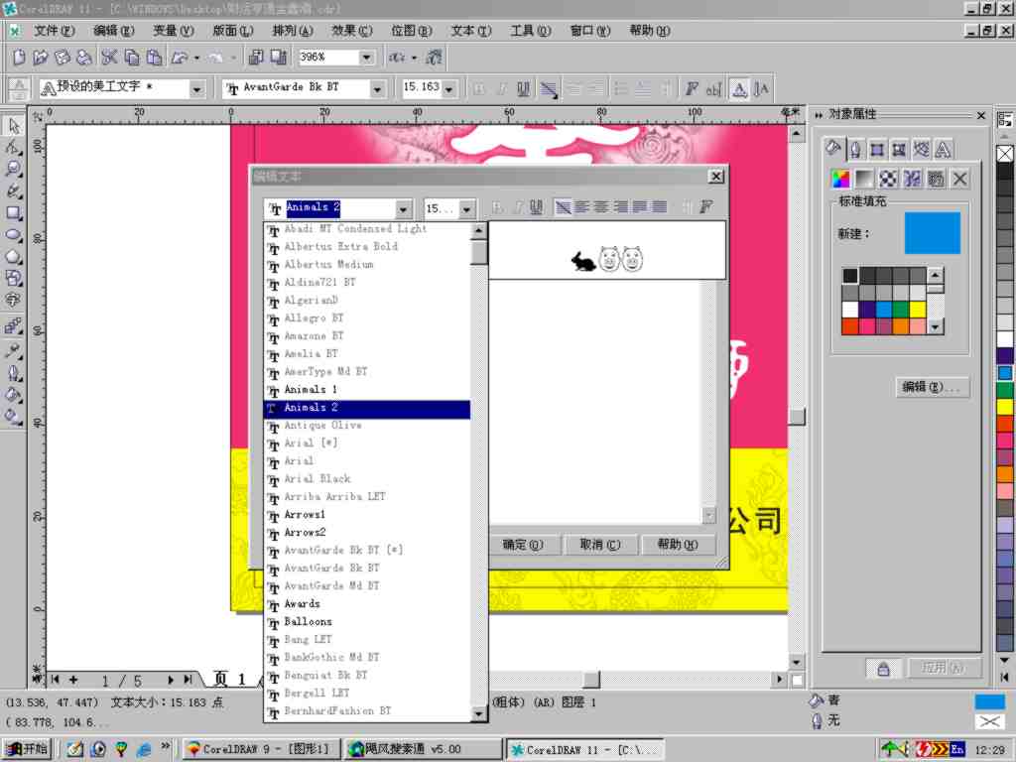Pick the yellow swatch in the docker color grid

point(918,310)
